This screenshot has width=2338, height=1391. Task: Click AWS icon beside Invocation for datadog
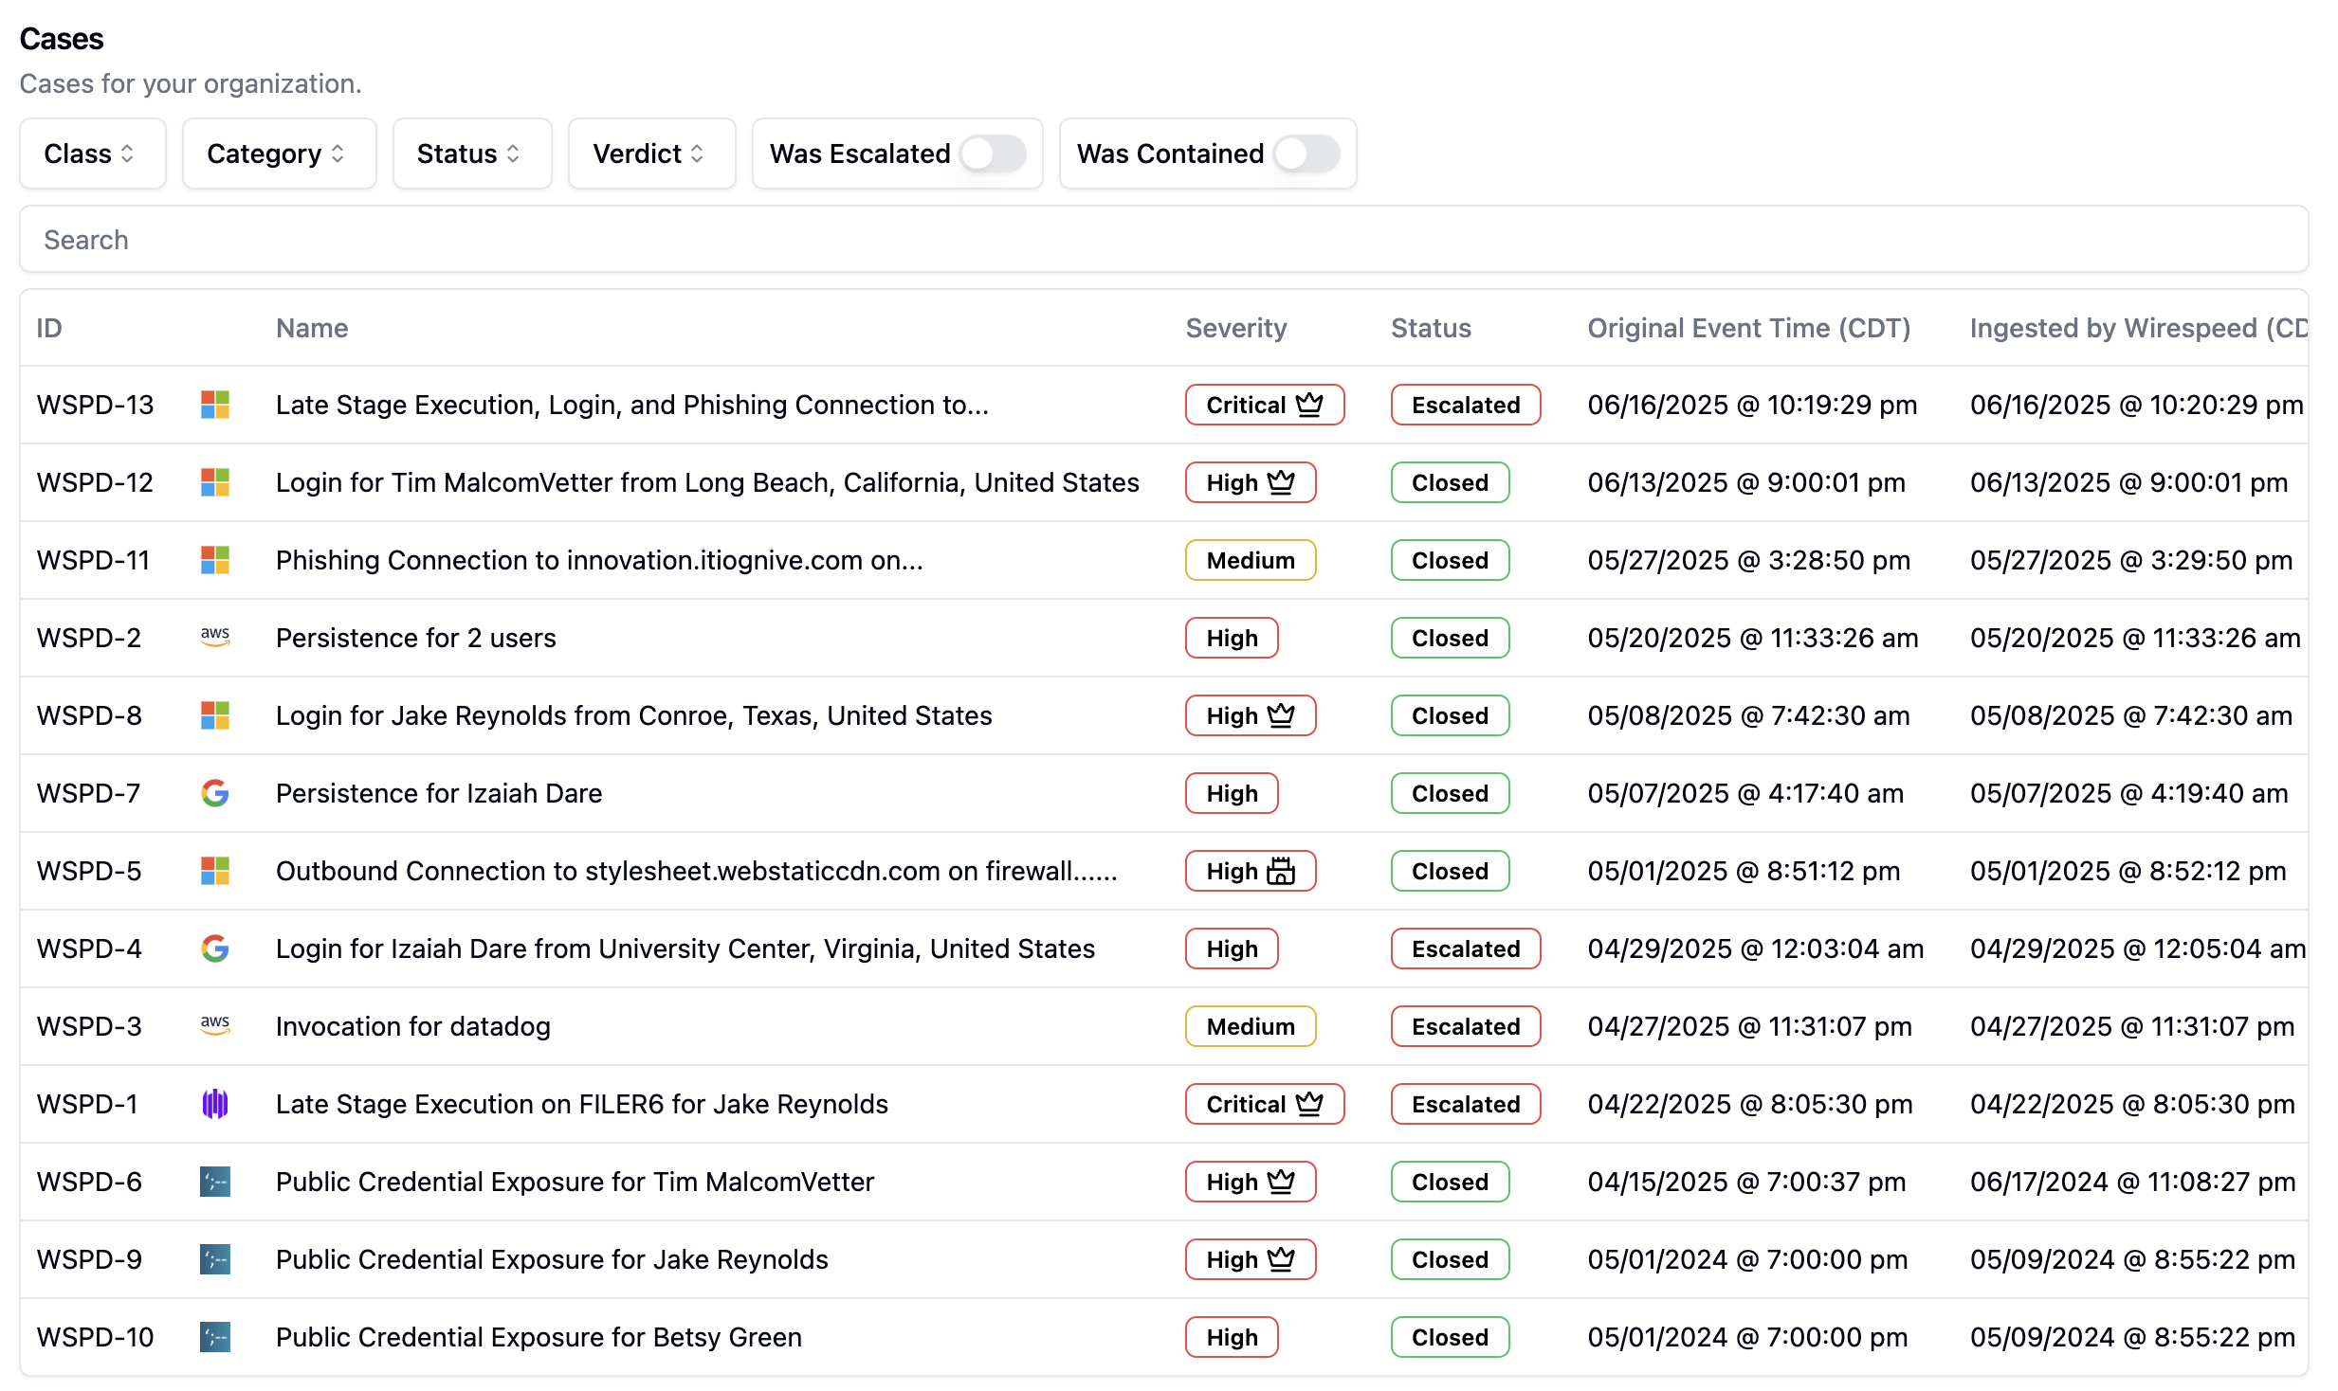[215, 1026]
